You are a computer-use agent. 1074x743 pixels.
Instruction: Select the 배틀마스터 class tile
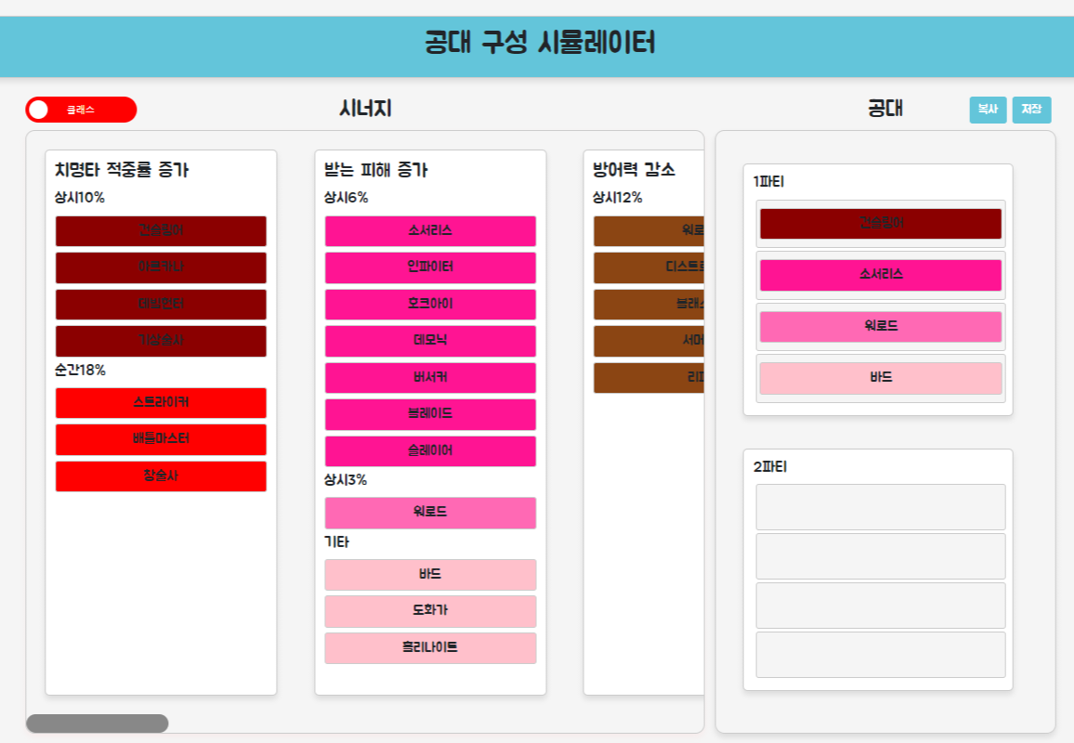point(161,439)
